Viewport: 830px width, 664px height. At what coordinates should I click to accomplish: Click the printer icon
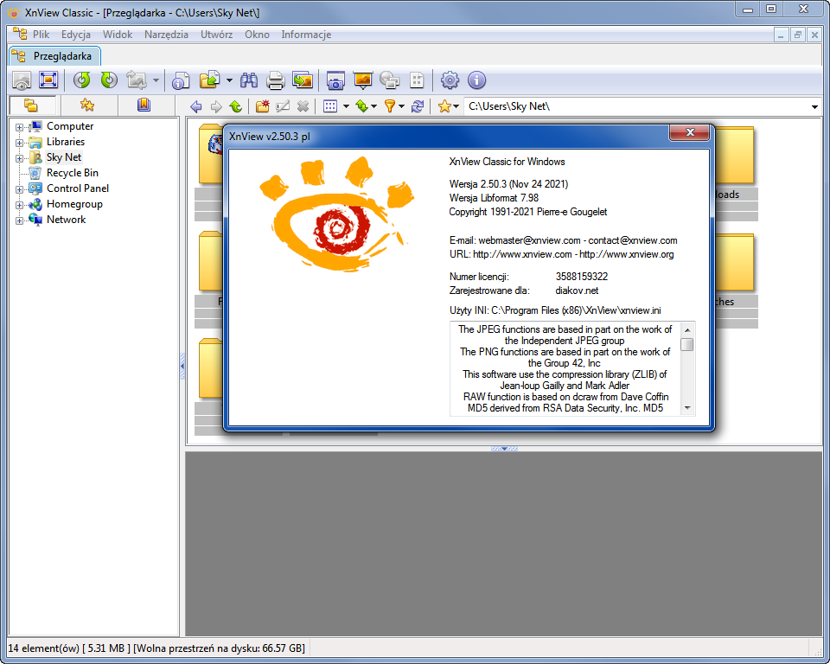click(x=275, y=80)
